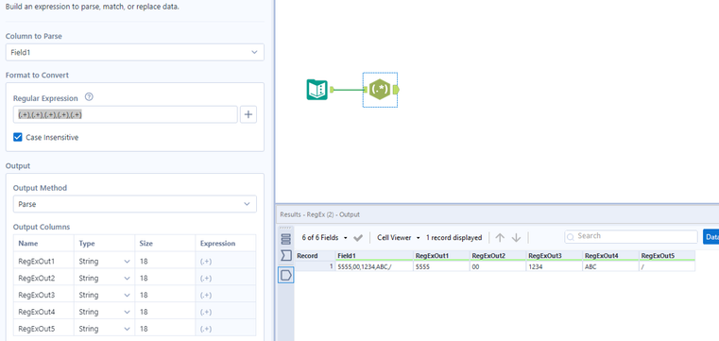Open the Output Method Parse dropdown
This screenshot has height=341, width=719.
[x=135, y=204]
